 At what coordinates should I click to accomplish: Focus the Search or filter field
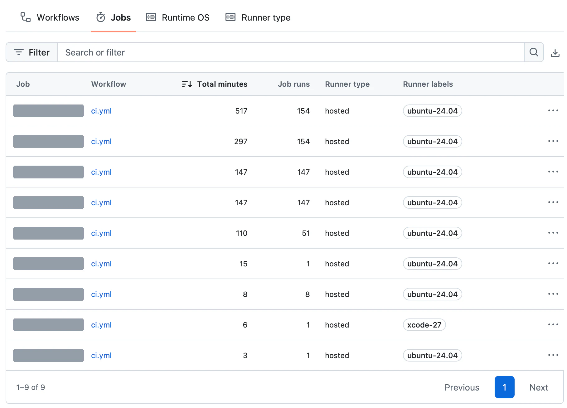pyautogui.click(x=291, y=52)
